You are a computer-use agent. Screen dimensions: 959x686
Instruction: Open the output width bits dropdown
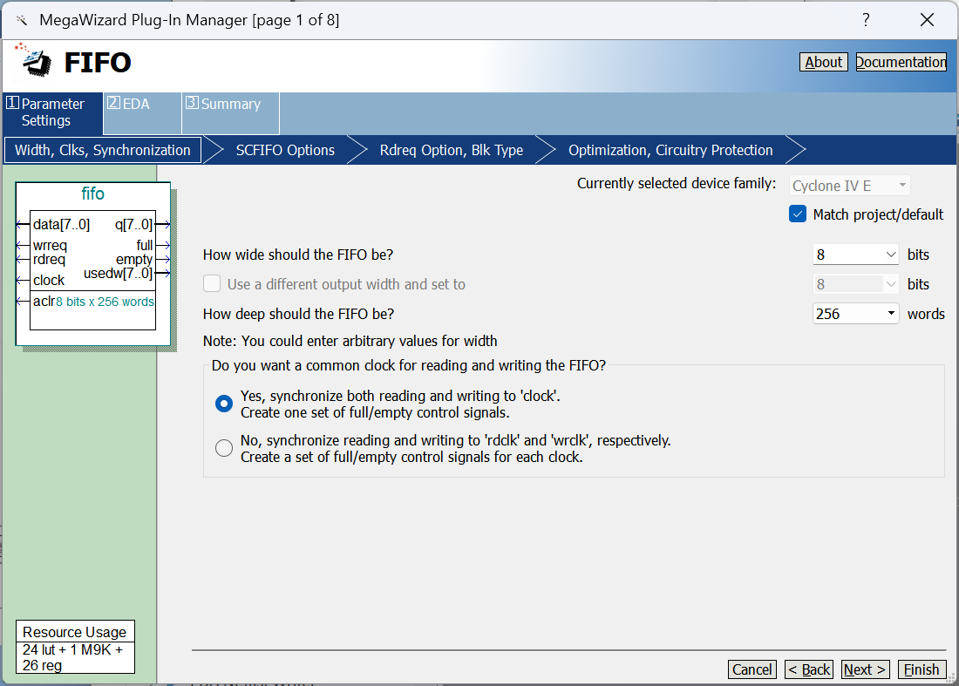pos(855,284)
